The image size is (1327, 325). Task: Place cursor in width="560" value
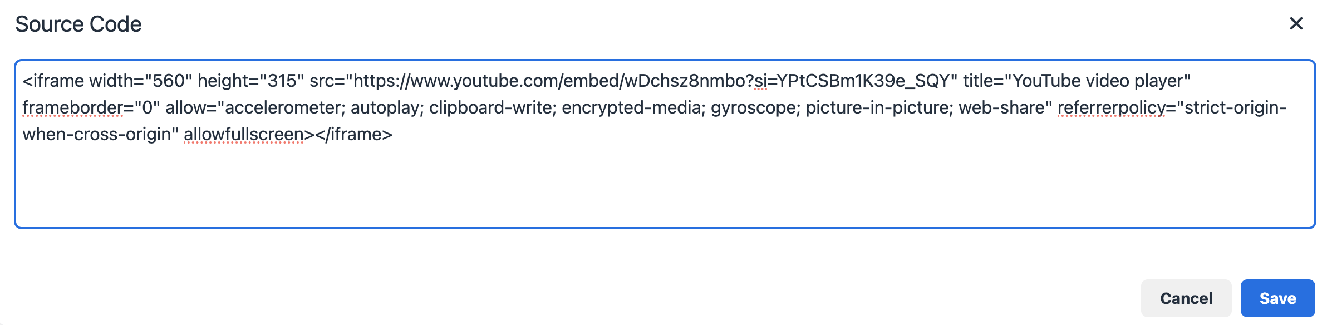point(168,81)
